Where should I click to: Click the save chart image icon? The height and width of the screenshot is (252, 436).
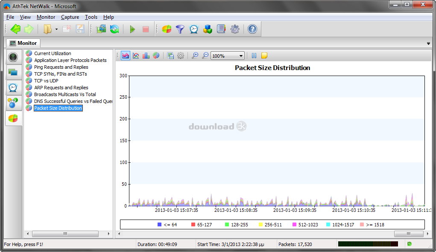(x=170, y=56)
